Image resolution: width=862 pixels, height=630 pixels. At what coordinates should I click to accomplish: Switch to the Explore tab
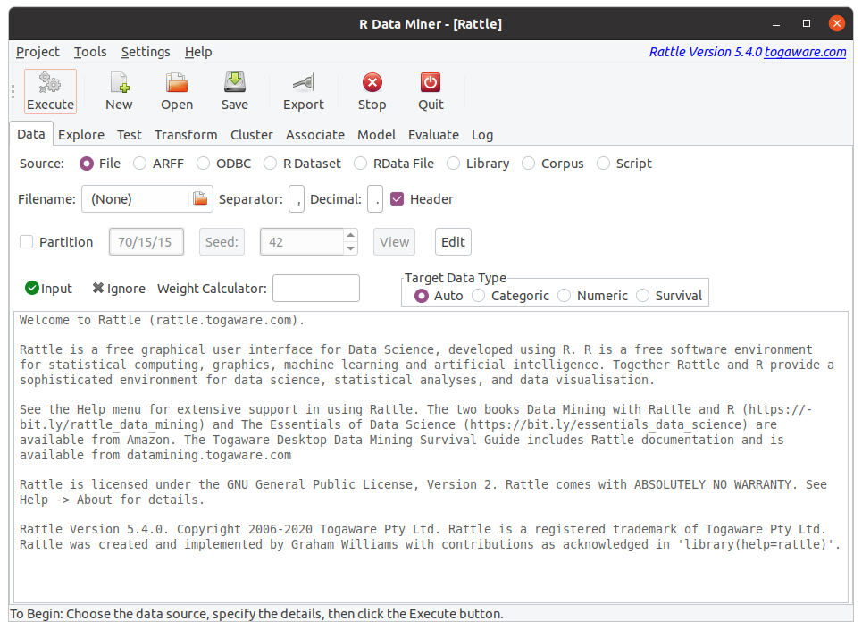pos(81,135)
